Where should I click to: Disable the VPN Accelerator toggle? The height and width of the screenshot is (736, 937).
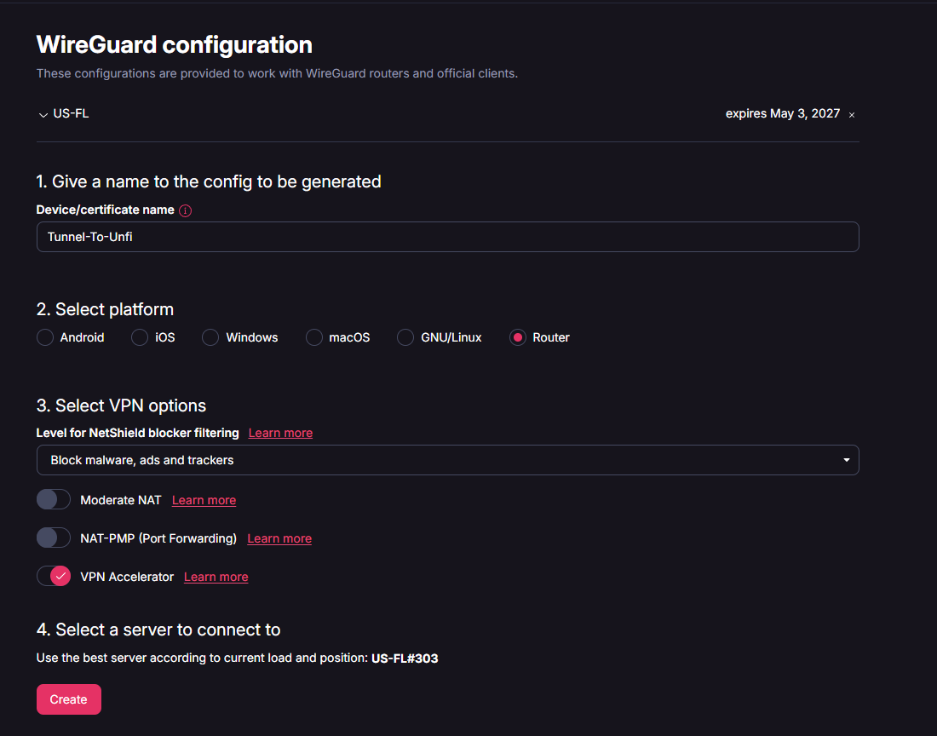pos(54,576)
